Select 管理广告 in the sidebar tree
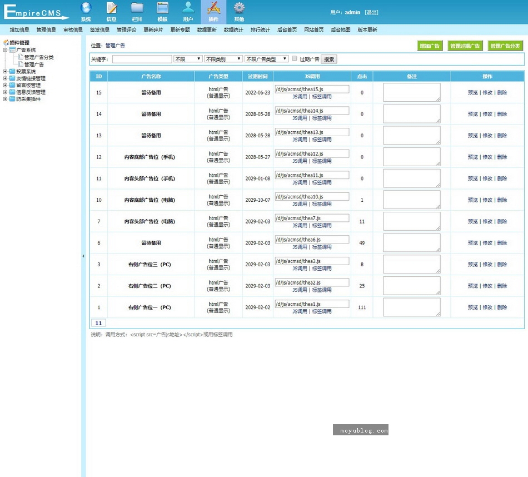The width and height of the screenshot is (528, 477). [34, 64]
